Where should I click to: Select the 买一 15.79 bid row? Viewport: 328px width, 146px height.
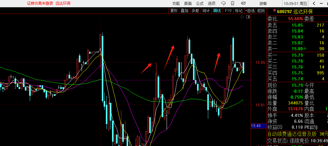[x=298, y=55]
